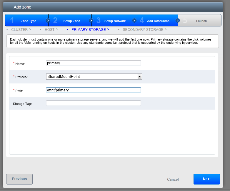Select the HOST sub-step
This screenshot has width=230, height=191.
(x=51, y=30)
